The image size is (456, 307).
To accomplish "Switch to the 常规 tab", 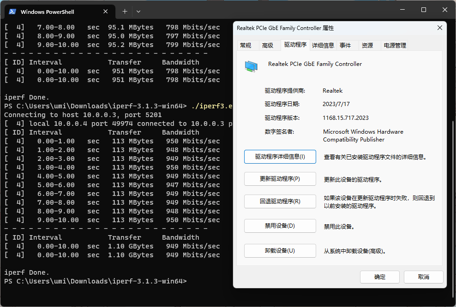I will [246, 45].
